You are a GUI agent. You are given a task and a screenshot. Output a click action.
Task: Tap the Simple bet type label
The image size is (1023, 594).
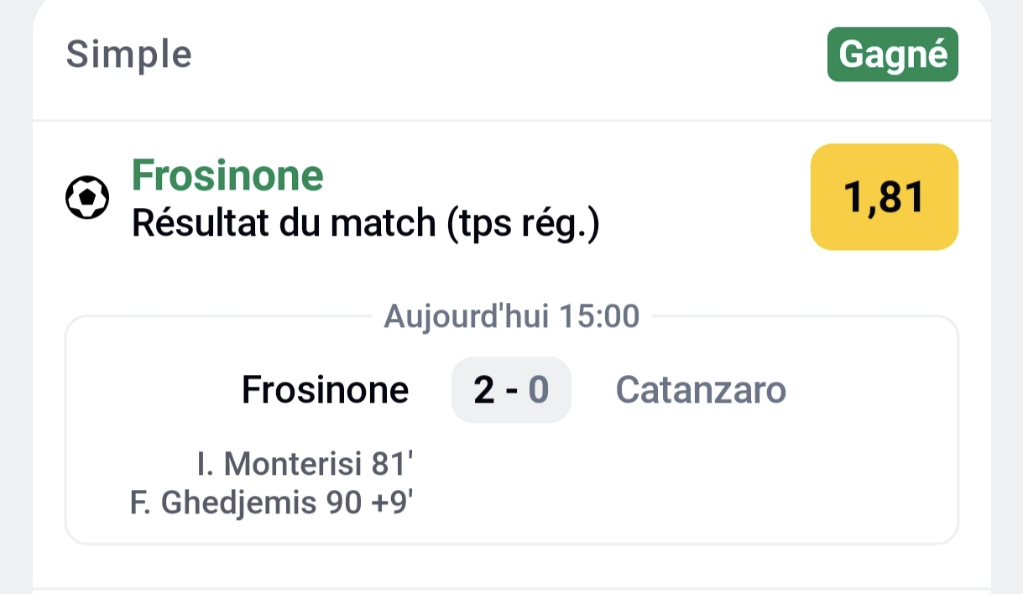pyautogui.click(x=129, y=55)
